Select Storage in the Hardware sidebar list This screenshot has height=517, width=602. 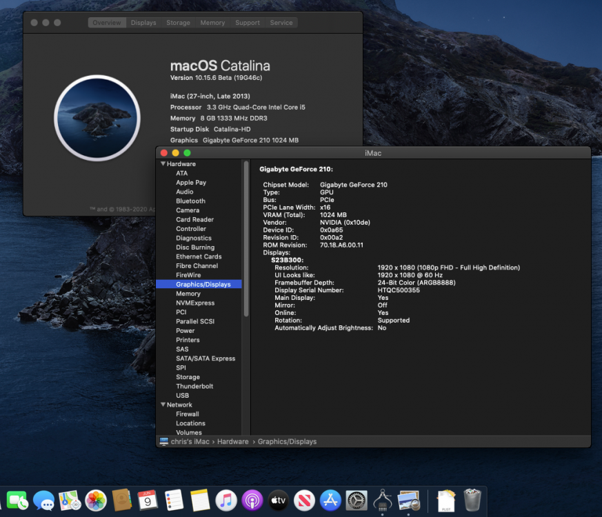[188, 377]
